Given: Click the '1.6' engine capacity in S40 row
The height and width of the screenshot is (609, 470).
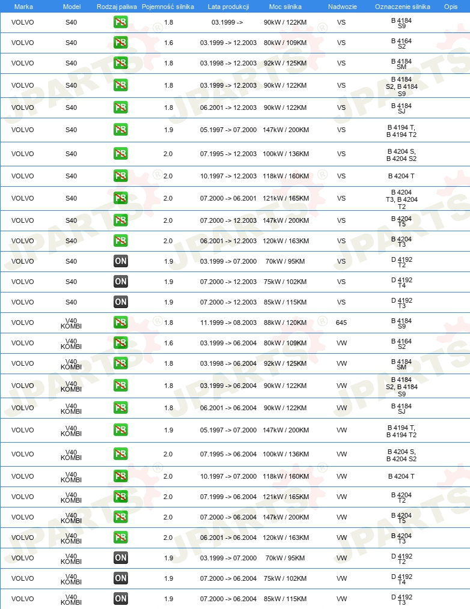Looking at the screenshot, I should pyautogui.click(x=168, y=42).
